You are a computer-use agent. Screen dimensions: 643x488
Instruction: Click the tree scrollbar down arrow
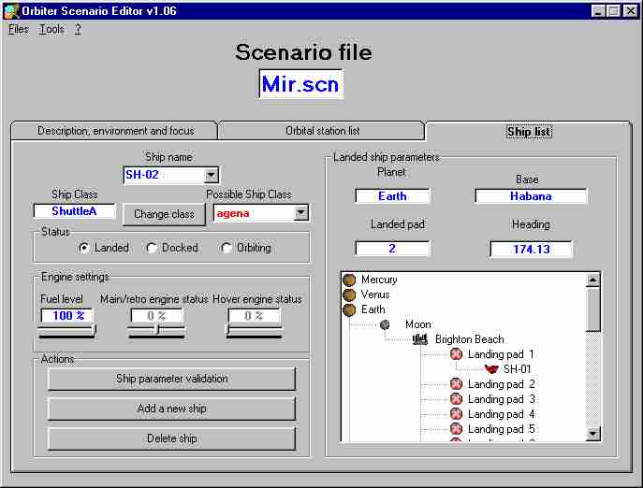coord(593,433)
